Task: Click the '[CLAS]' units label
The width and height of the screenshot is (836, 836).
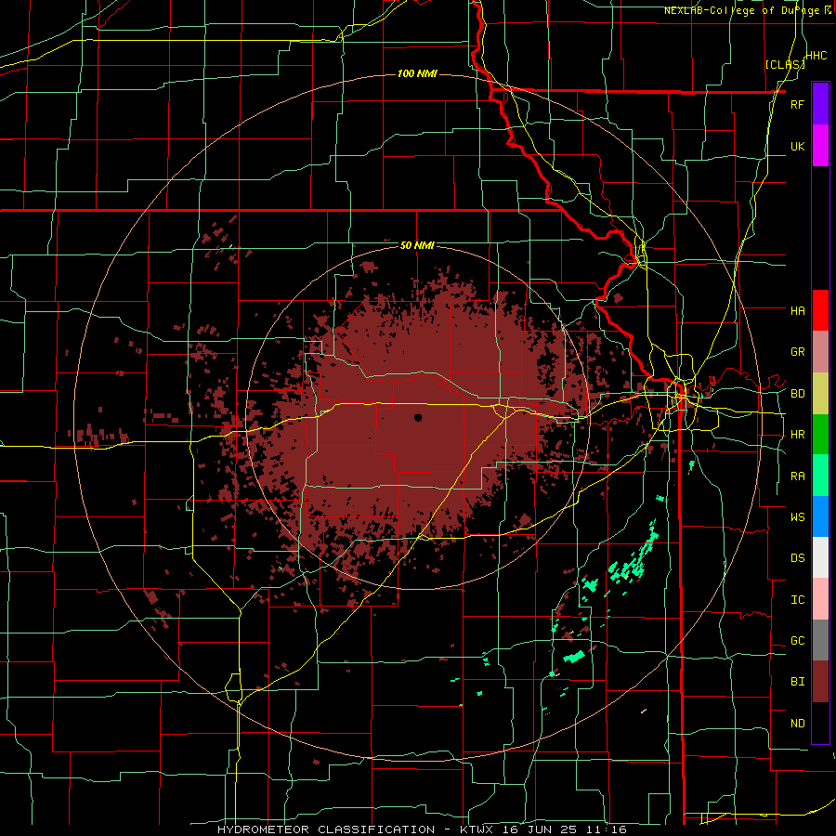Action: coord(785,65)
